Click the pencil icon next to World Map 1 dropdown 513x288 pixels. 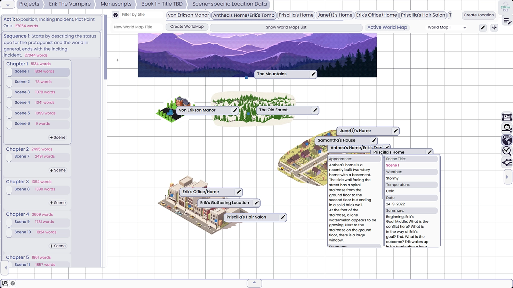(x=483, y=27)
